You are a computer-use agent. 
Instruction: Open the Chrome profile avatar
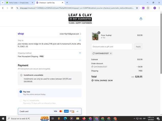click(155, 8)
